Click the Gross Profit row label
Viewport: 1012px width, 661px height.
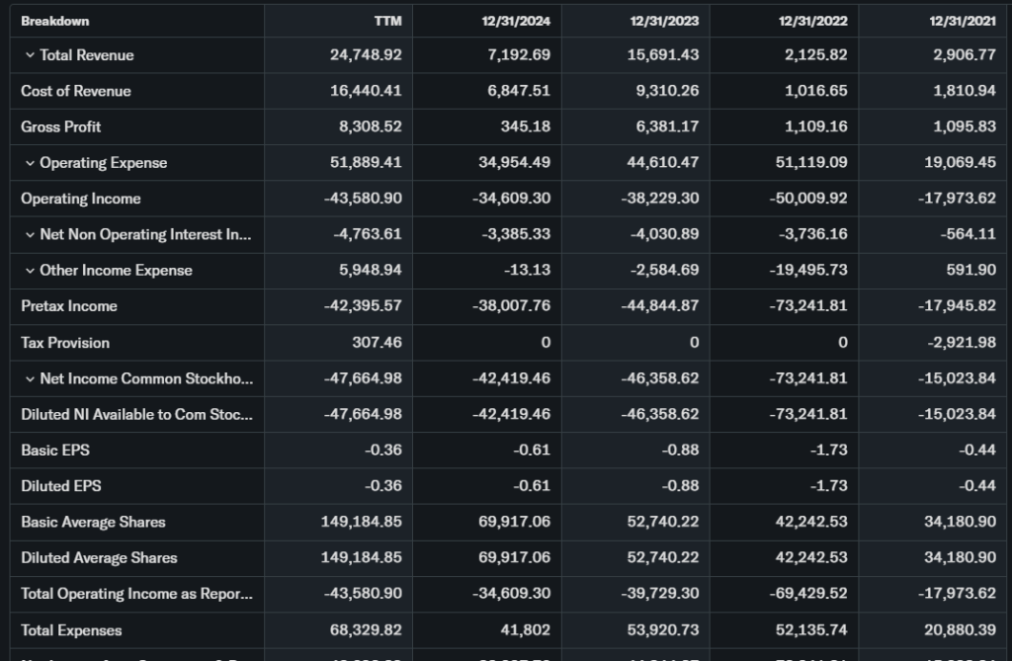[61, 126]
